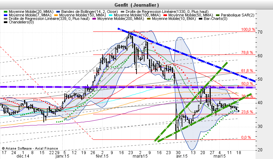The width and height of the screenshot is (273, 159).
Task: Click the green Moyenne Mobile(20, MMA) legend swatch
Action: click(x=6, y=12)
